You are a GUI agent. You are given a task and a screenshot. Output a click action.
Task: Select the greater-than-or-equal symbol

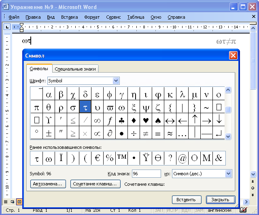tap(73, 133)
